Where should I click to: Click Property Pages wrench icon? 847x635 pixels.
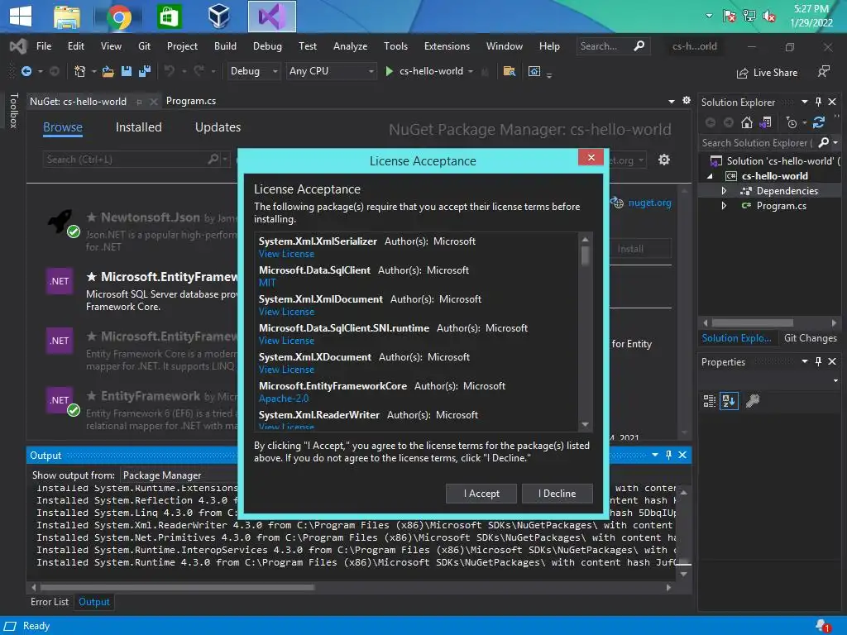pyautogui.click(x=753, y=401)
